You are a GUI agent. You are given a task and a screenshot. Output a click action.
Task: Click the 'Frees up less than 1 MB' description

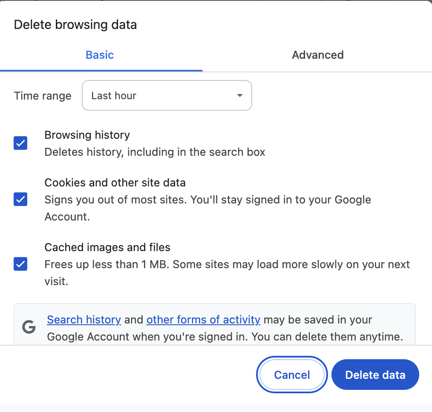pos(227,265)
